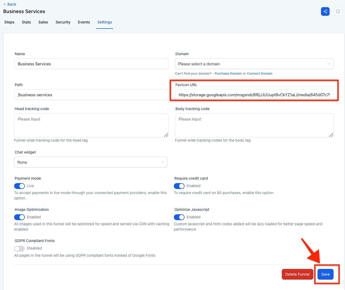Expand the Chat widget dropdown

[91, 162]
